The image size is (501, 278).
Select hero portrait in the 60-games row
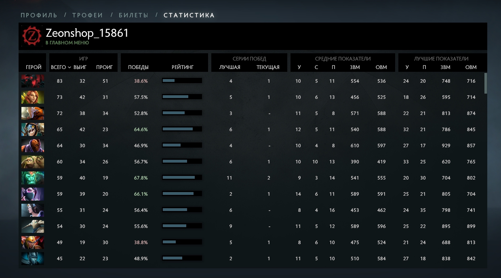pos(33,162)
